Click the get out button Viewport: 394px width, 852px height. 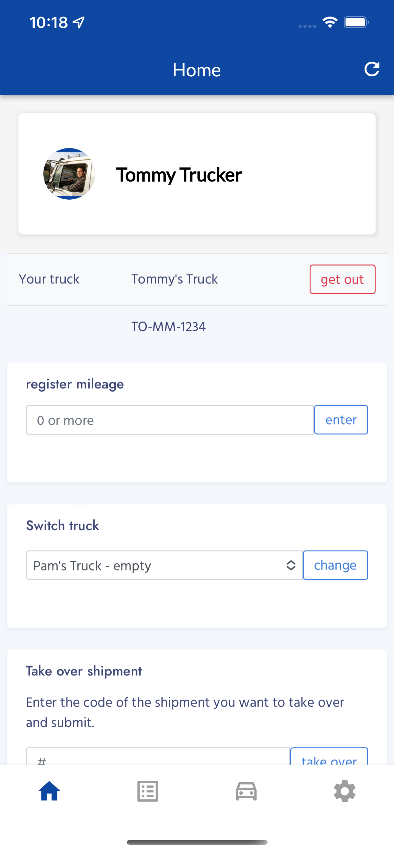[x=342, y=279]
